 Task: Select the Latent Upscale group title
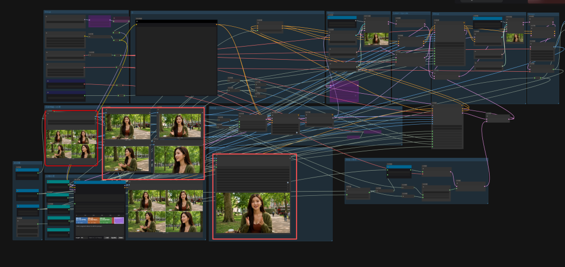point(401,14)
